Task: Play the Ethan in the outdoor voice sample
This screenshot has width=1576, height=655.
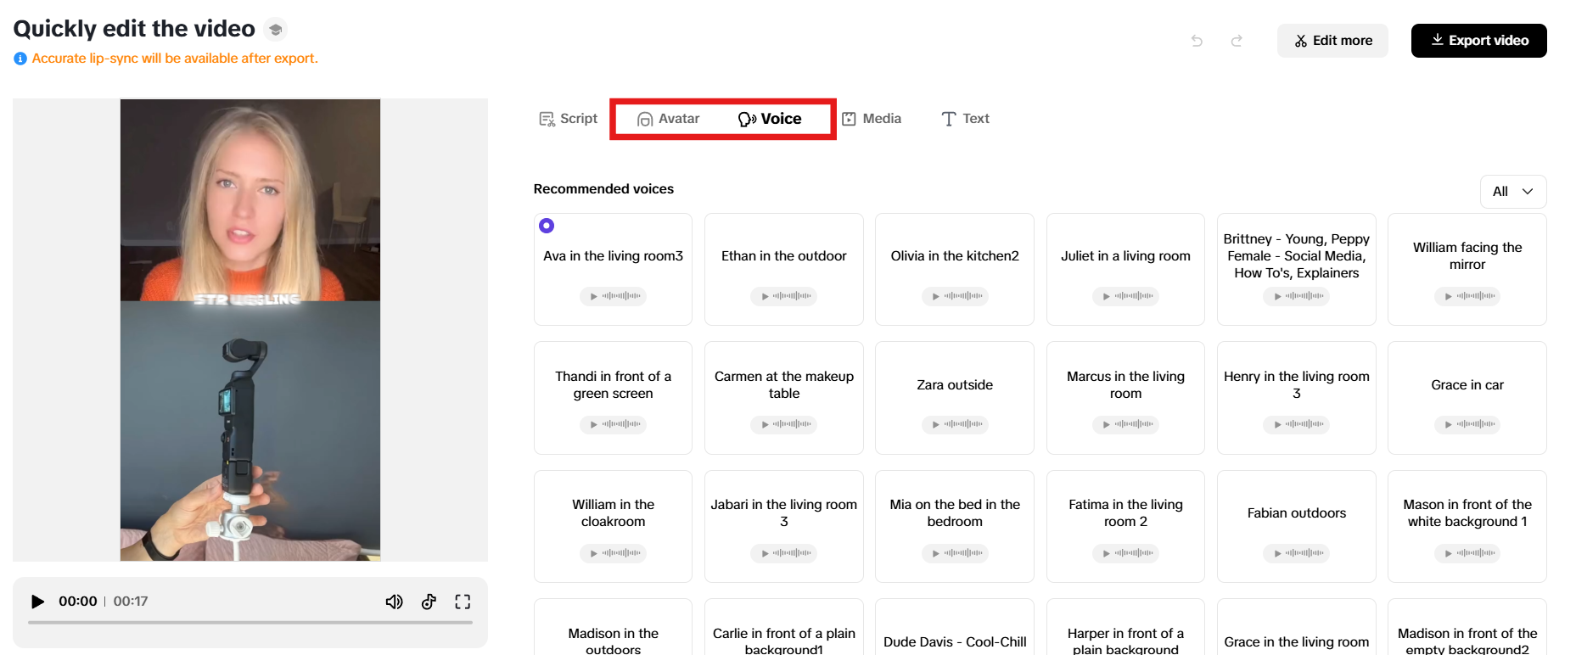Action: coord(783,296)
